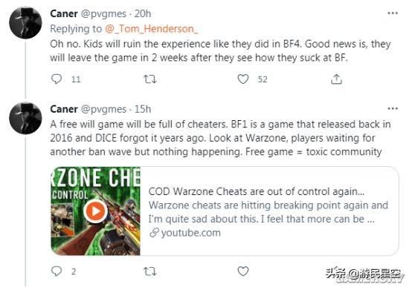Open the youtube.com link in card

tap(185, 232)
